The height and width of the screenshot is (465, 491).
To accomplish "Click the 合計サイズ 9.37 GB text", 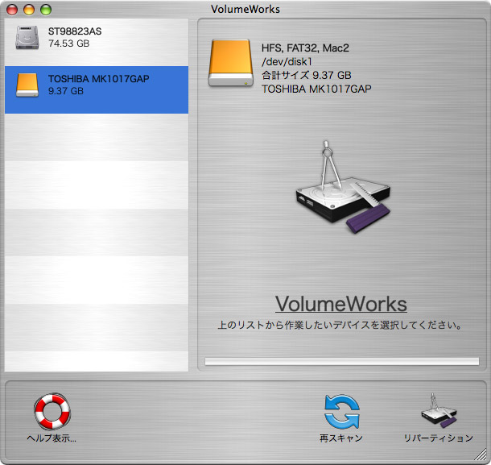I will point(307,75).
